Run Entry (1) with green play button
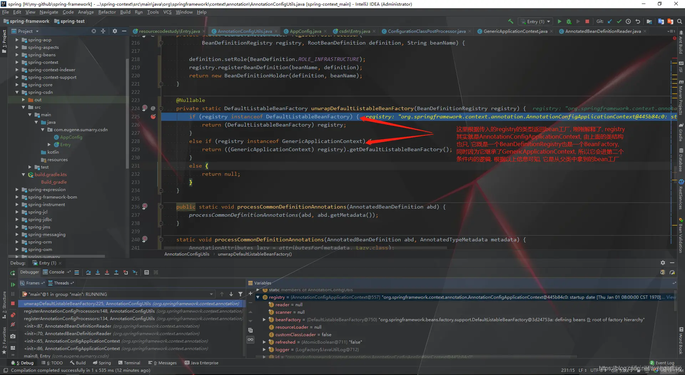The width and height of the screenshot is (685, 375). click(559, 21)
